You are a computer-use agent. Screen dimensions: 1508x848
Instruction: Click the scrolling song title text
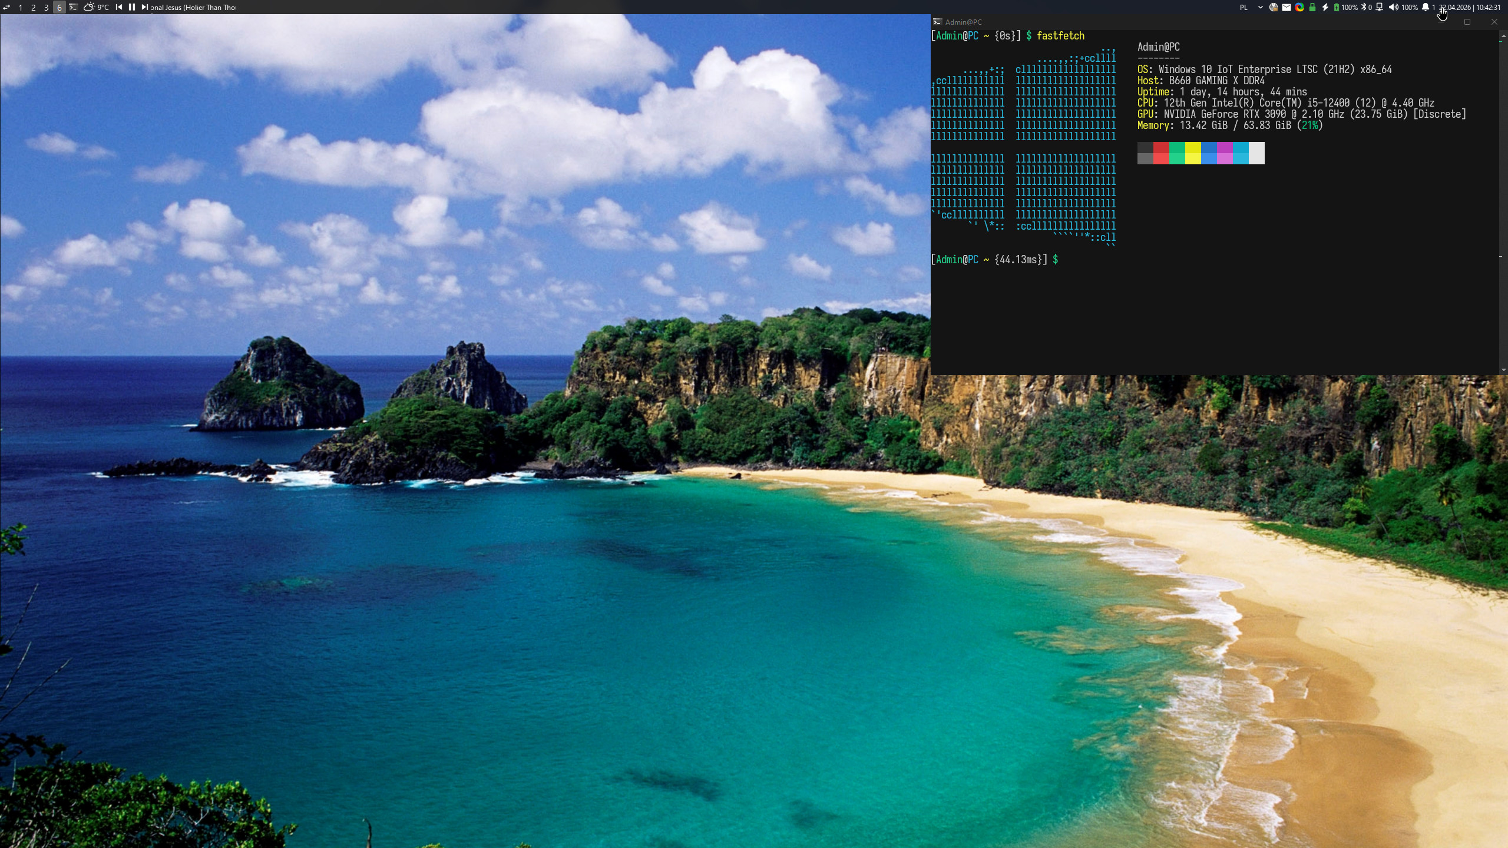(x=194, y=7)
